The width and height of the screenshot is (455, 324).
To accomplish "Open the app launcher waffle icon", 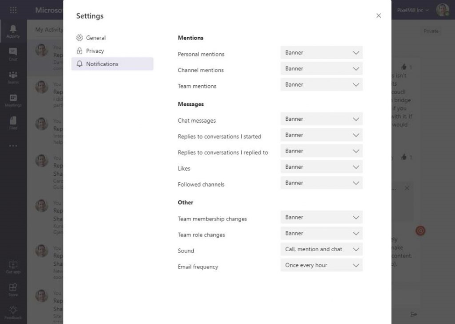I will (13, 10).
